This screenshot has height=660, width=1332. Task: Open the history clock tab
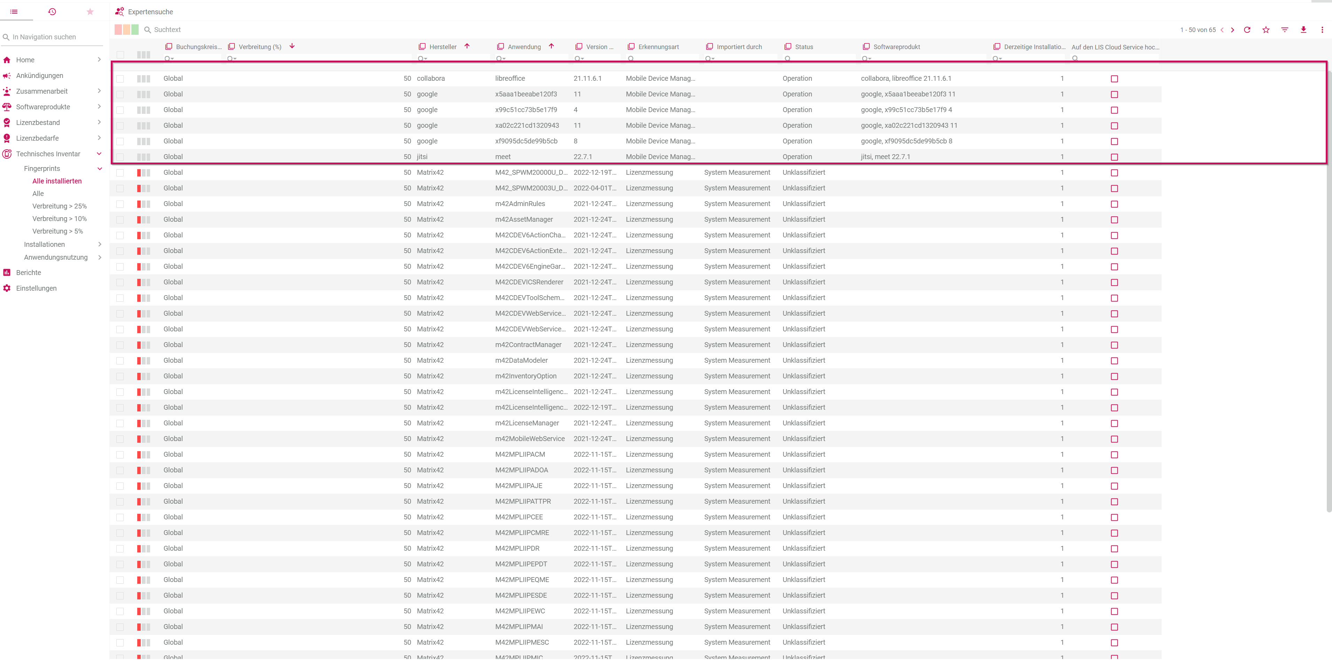[52, 11]
